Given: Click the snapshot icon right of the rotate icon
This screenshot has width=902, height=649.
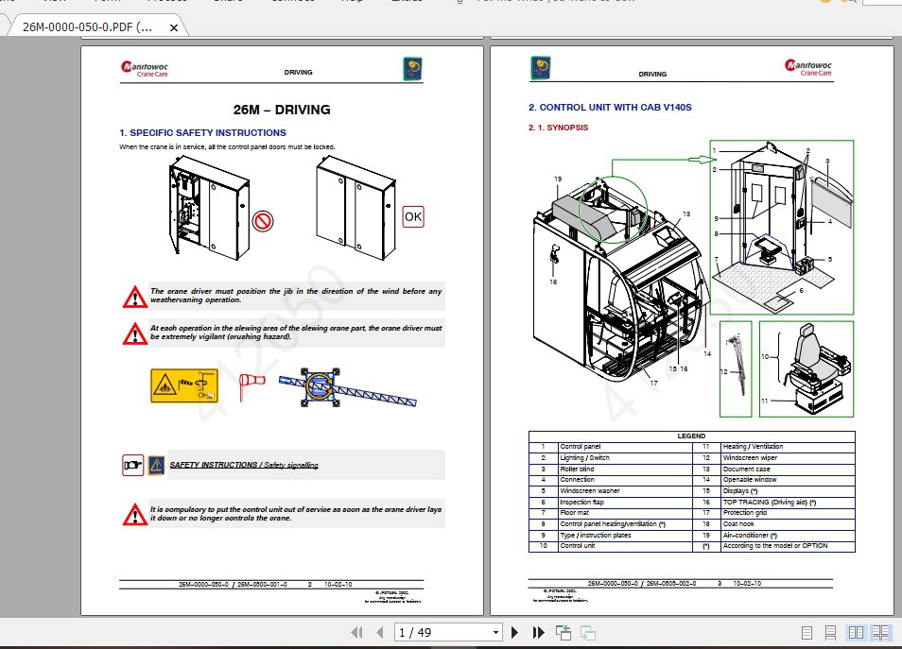Looking at the screenshot, I should (588, 631).
